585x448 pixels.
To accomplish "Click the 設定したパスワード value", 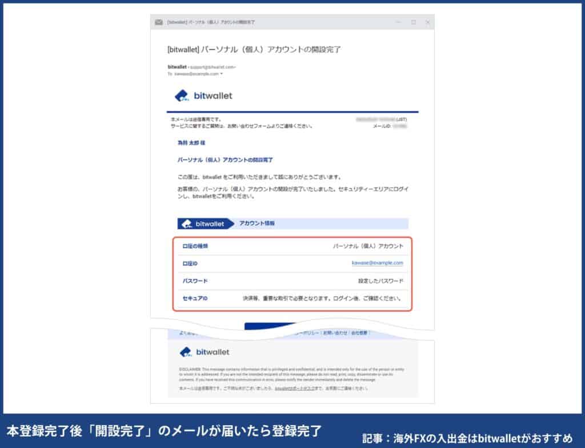I will pos(380,281).
